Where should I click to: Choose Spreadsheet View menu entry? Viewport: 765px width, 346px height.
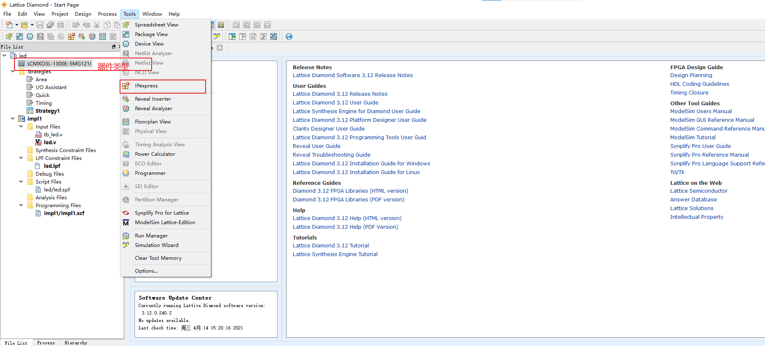pos(165,25)
